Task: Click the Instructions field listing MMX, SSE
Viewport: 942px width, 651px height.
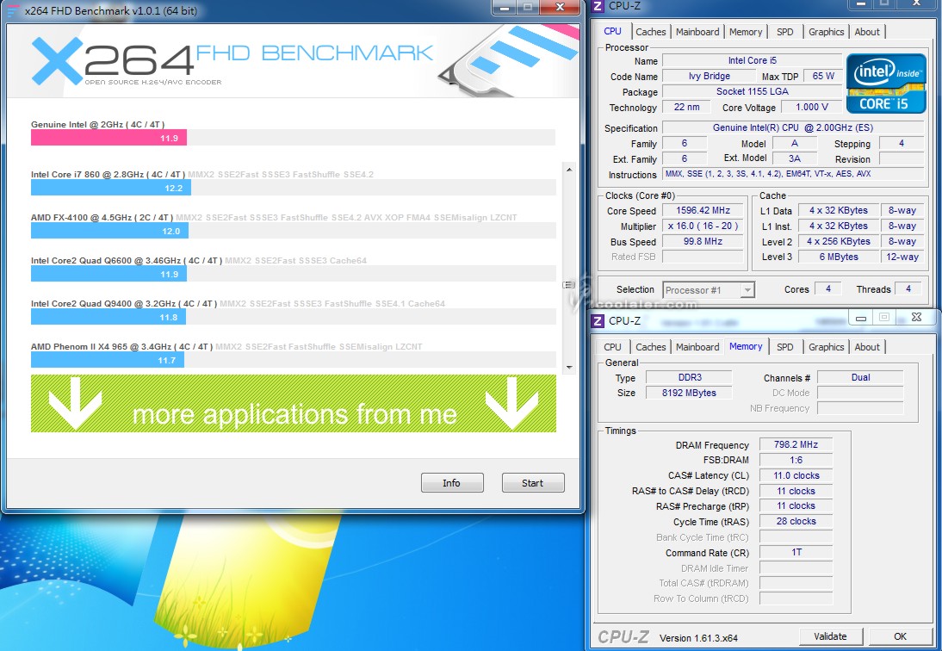Action: pyautogui.click(x=793, y=174)
